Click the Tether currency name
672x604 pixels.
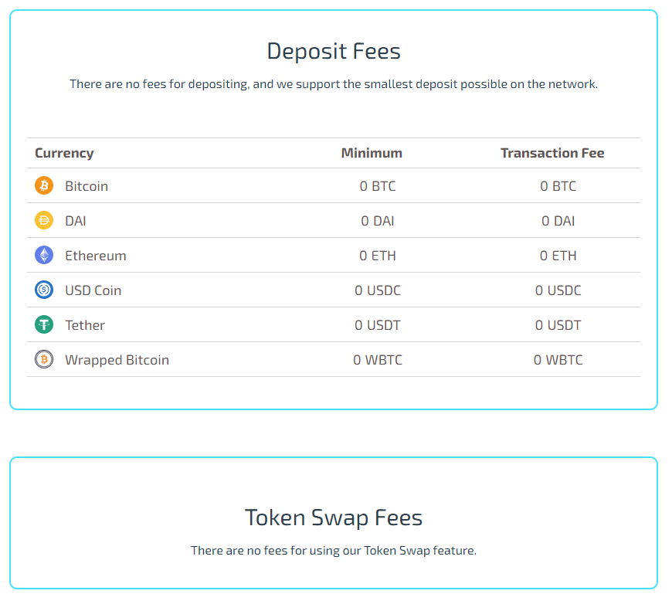85,325
